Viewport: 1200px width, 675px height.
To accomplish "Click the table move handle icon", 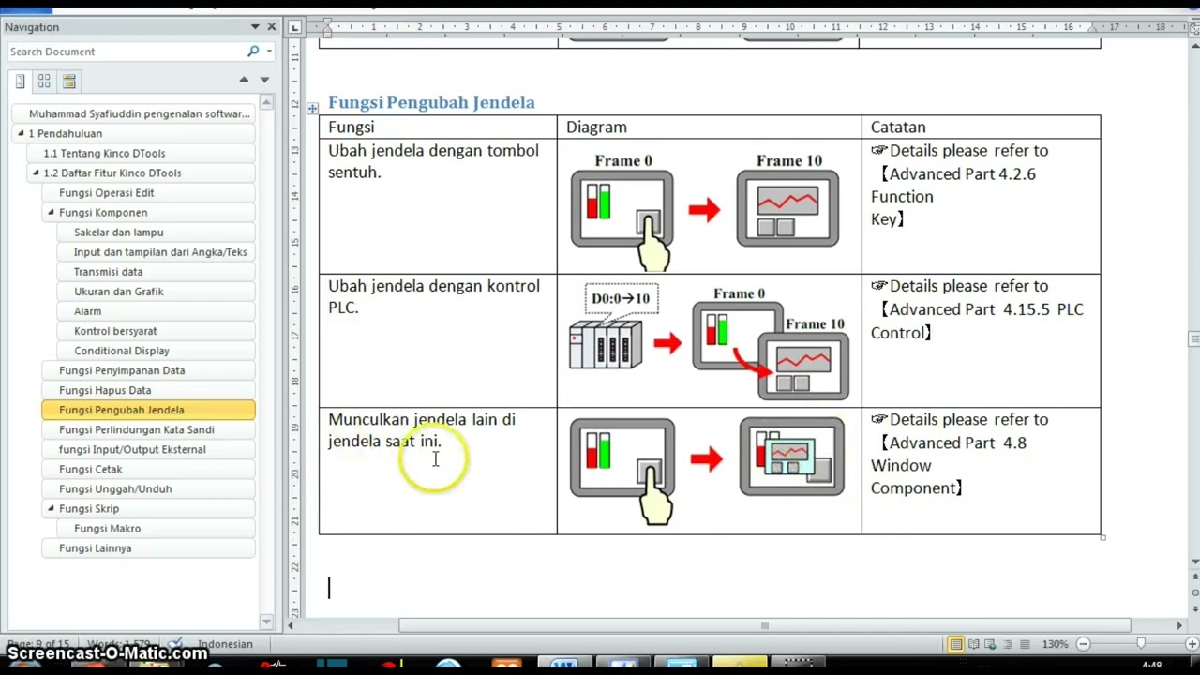I will pos(312,109).
